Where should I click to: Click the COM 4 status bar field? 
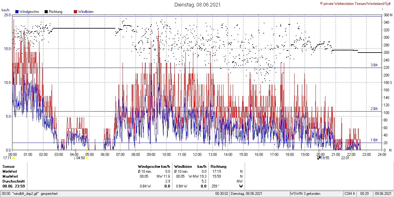[350, 194]
